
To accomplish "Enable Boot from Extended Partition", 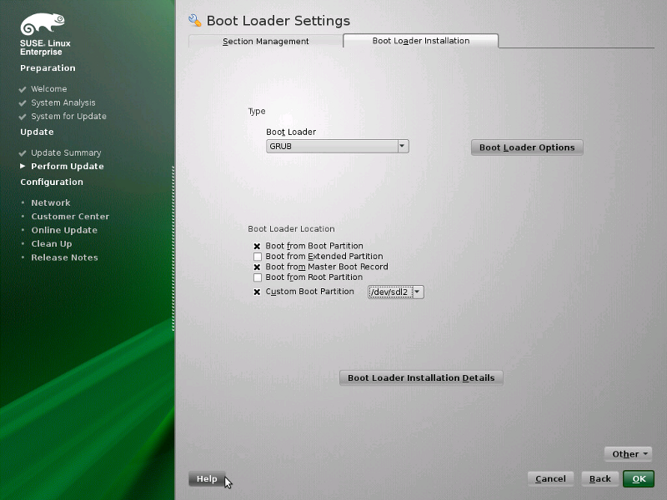I will click(258, 257).
